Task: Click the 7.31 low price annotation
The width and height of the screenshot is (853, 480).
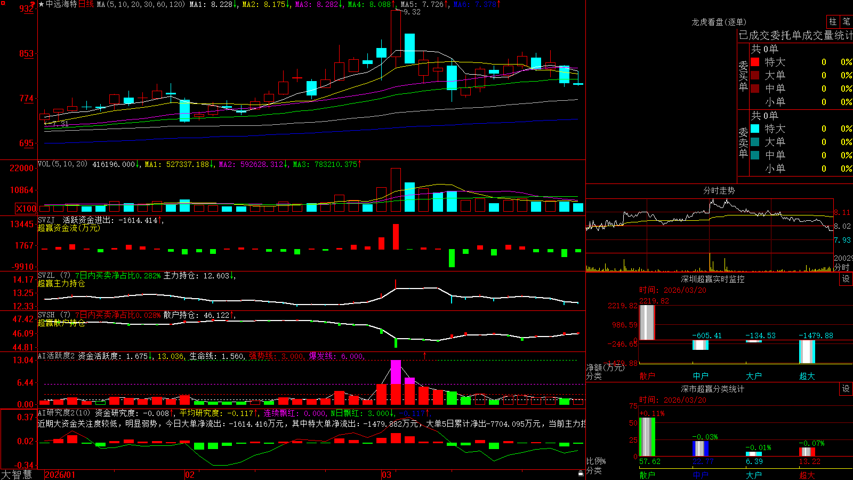Action: (x=60, y=124)
